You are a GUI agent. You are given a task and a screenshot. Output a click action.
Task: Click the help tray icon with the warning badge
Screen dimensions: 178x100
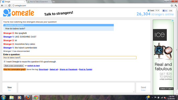tap(148, 97)
